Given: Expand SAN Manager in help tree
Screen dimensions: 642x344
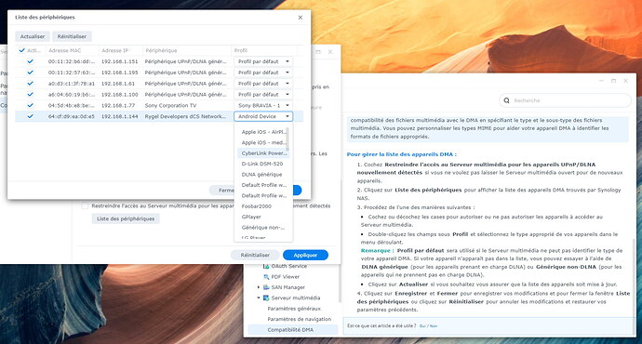Looking at the screenshot, I should point(259,287).
